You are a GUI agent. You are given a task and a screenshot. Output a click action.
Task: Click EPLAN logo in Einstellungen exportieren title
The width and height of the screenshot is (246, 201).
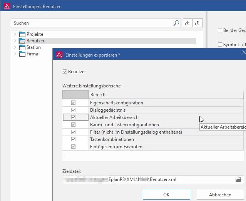[x=59, y=55]
